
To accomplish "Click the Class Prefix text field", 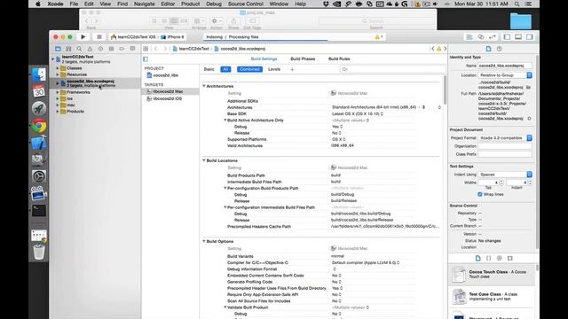I will coord(505,154).
